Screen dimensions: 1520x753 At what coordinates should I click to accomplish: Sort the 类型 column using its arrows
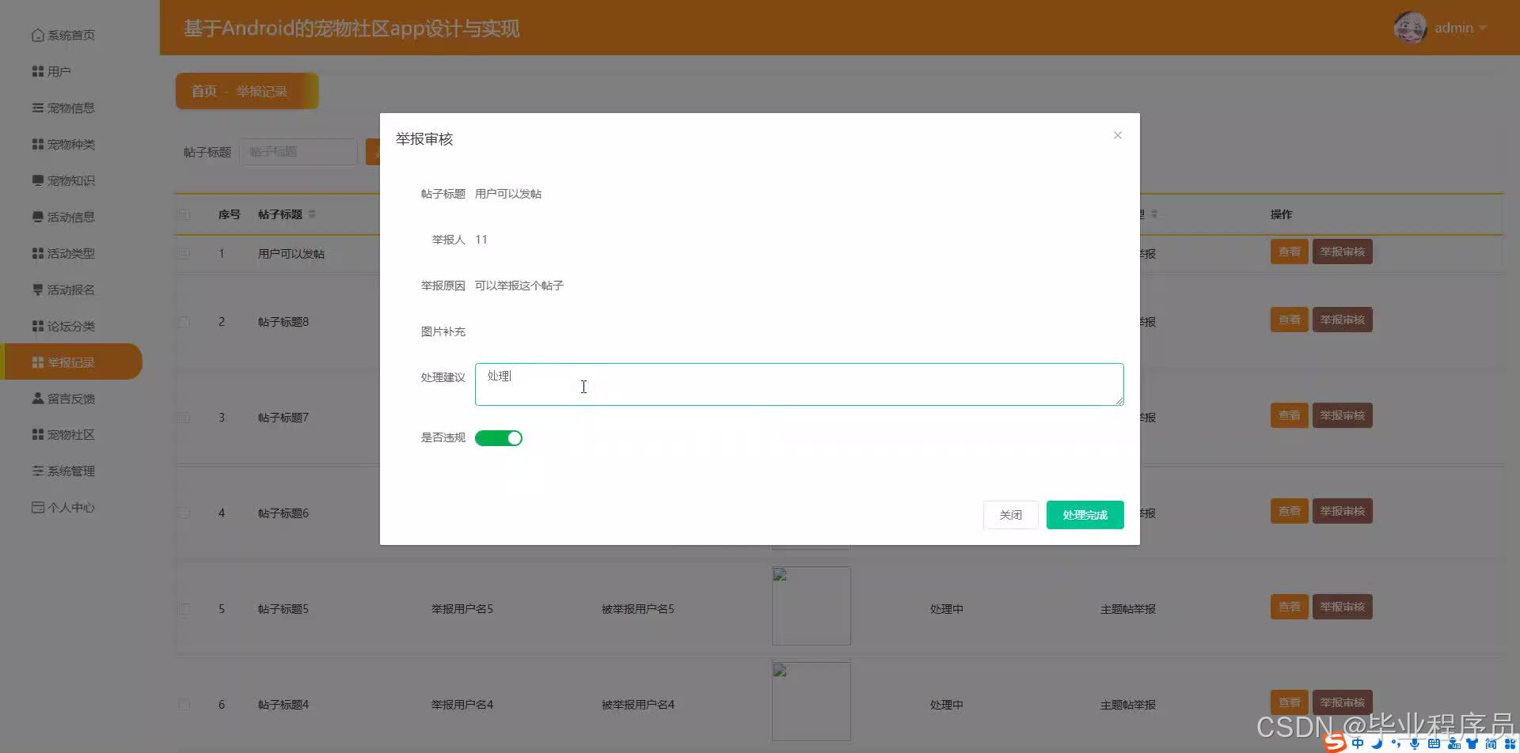(x=1154, y=214)
